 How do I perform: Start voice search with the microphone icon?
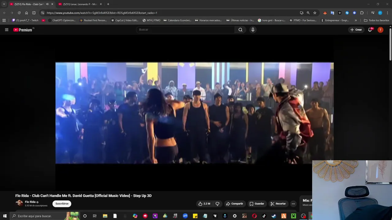[x=253, y=30]
